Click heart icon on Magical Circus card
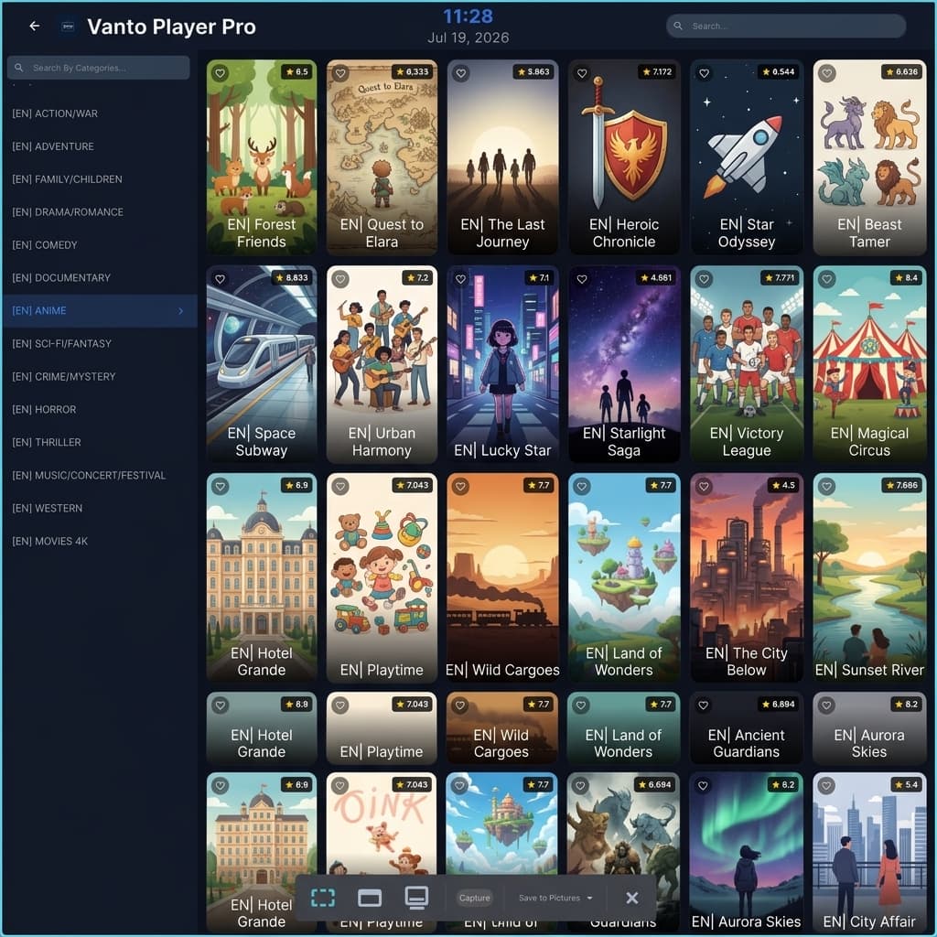The width and height of the screenshot is (937, 937). tap(827, 278)
